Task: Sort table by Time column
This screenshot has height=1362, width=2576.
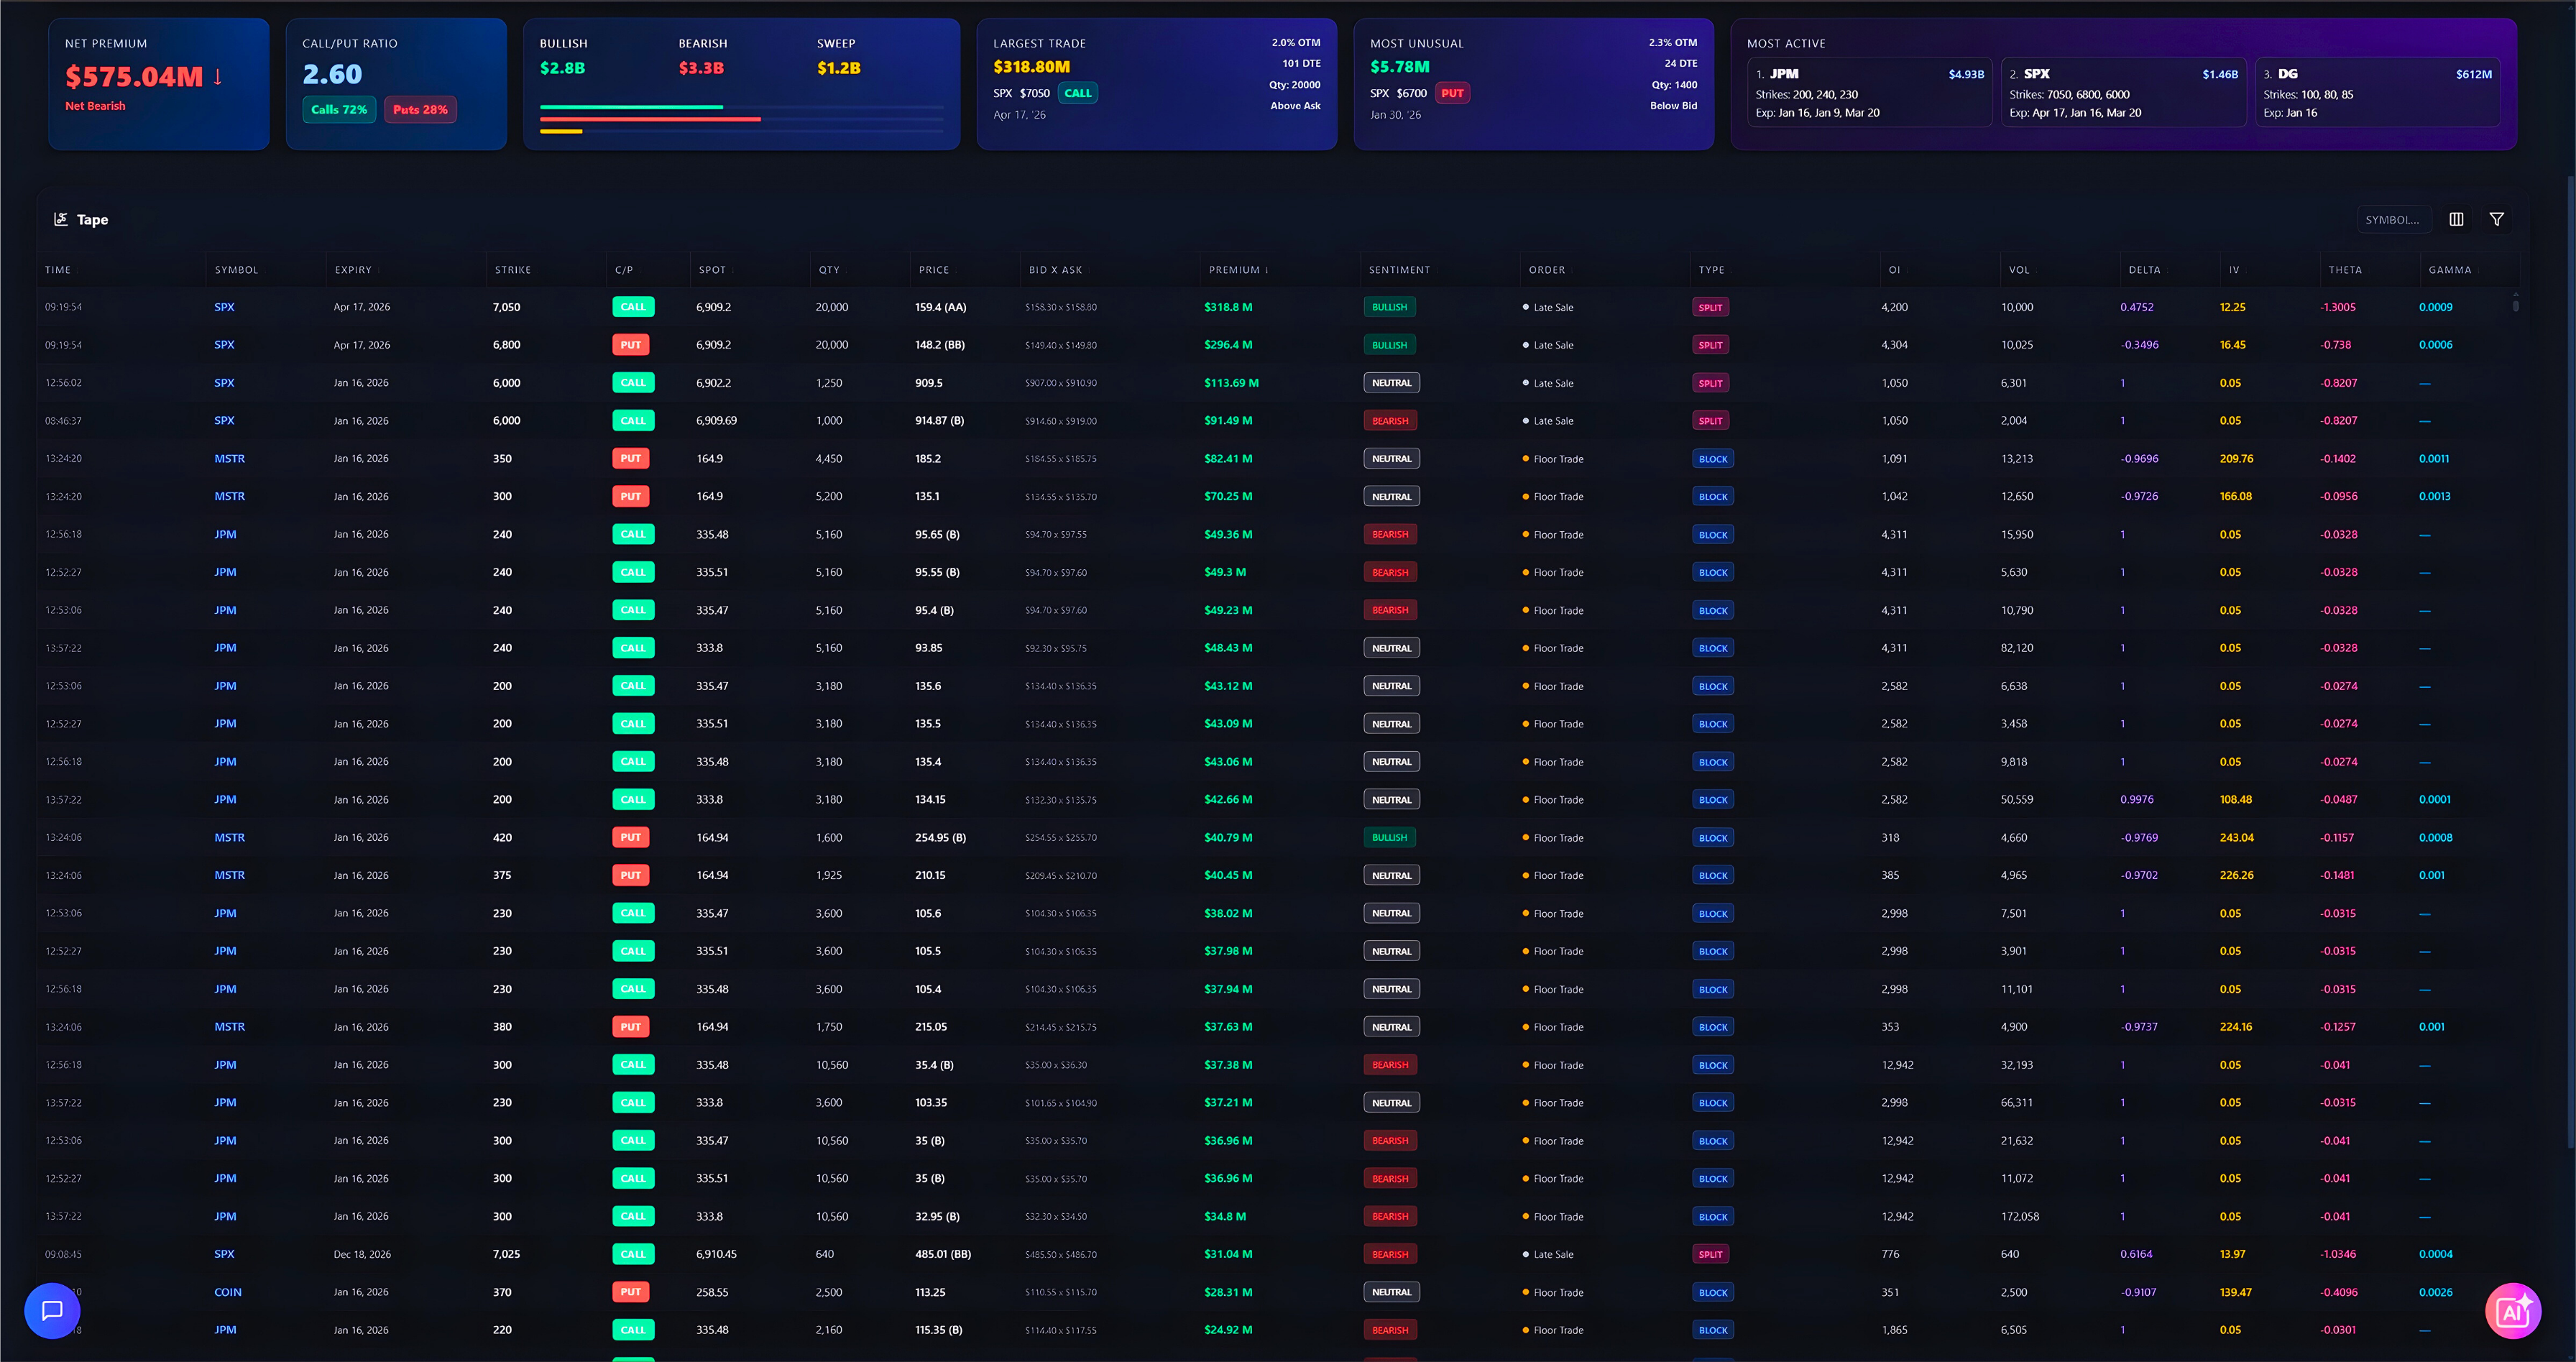Action: [x=58, y=270]
